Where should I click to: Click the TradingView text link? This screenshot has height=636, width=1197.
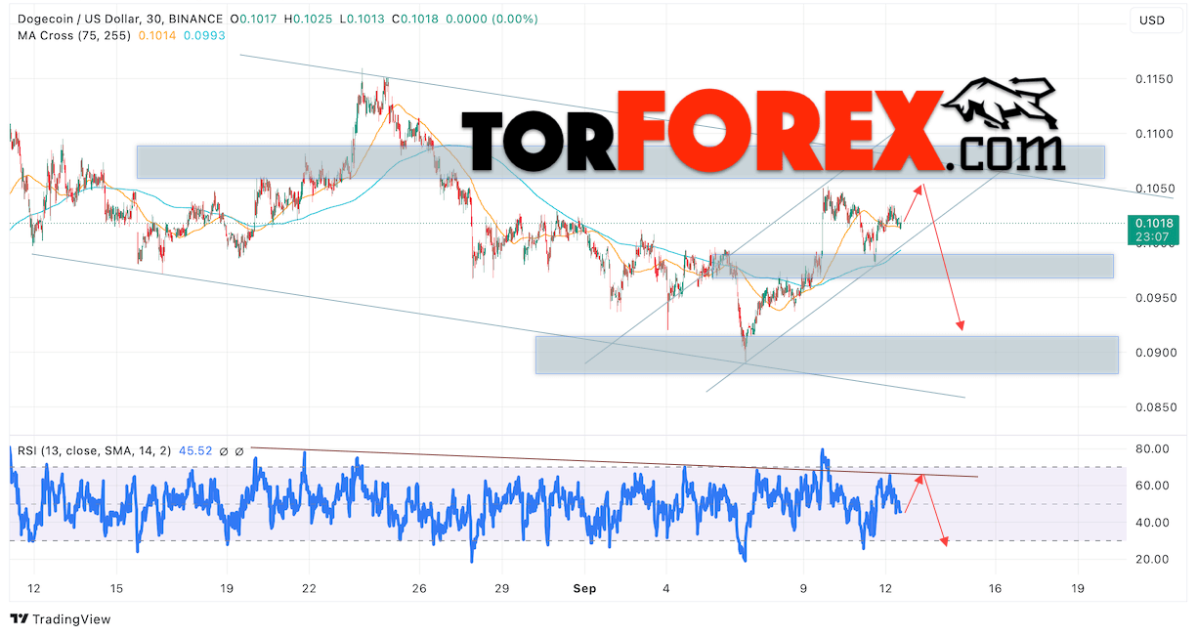pos(71,619)
